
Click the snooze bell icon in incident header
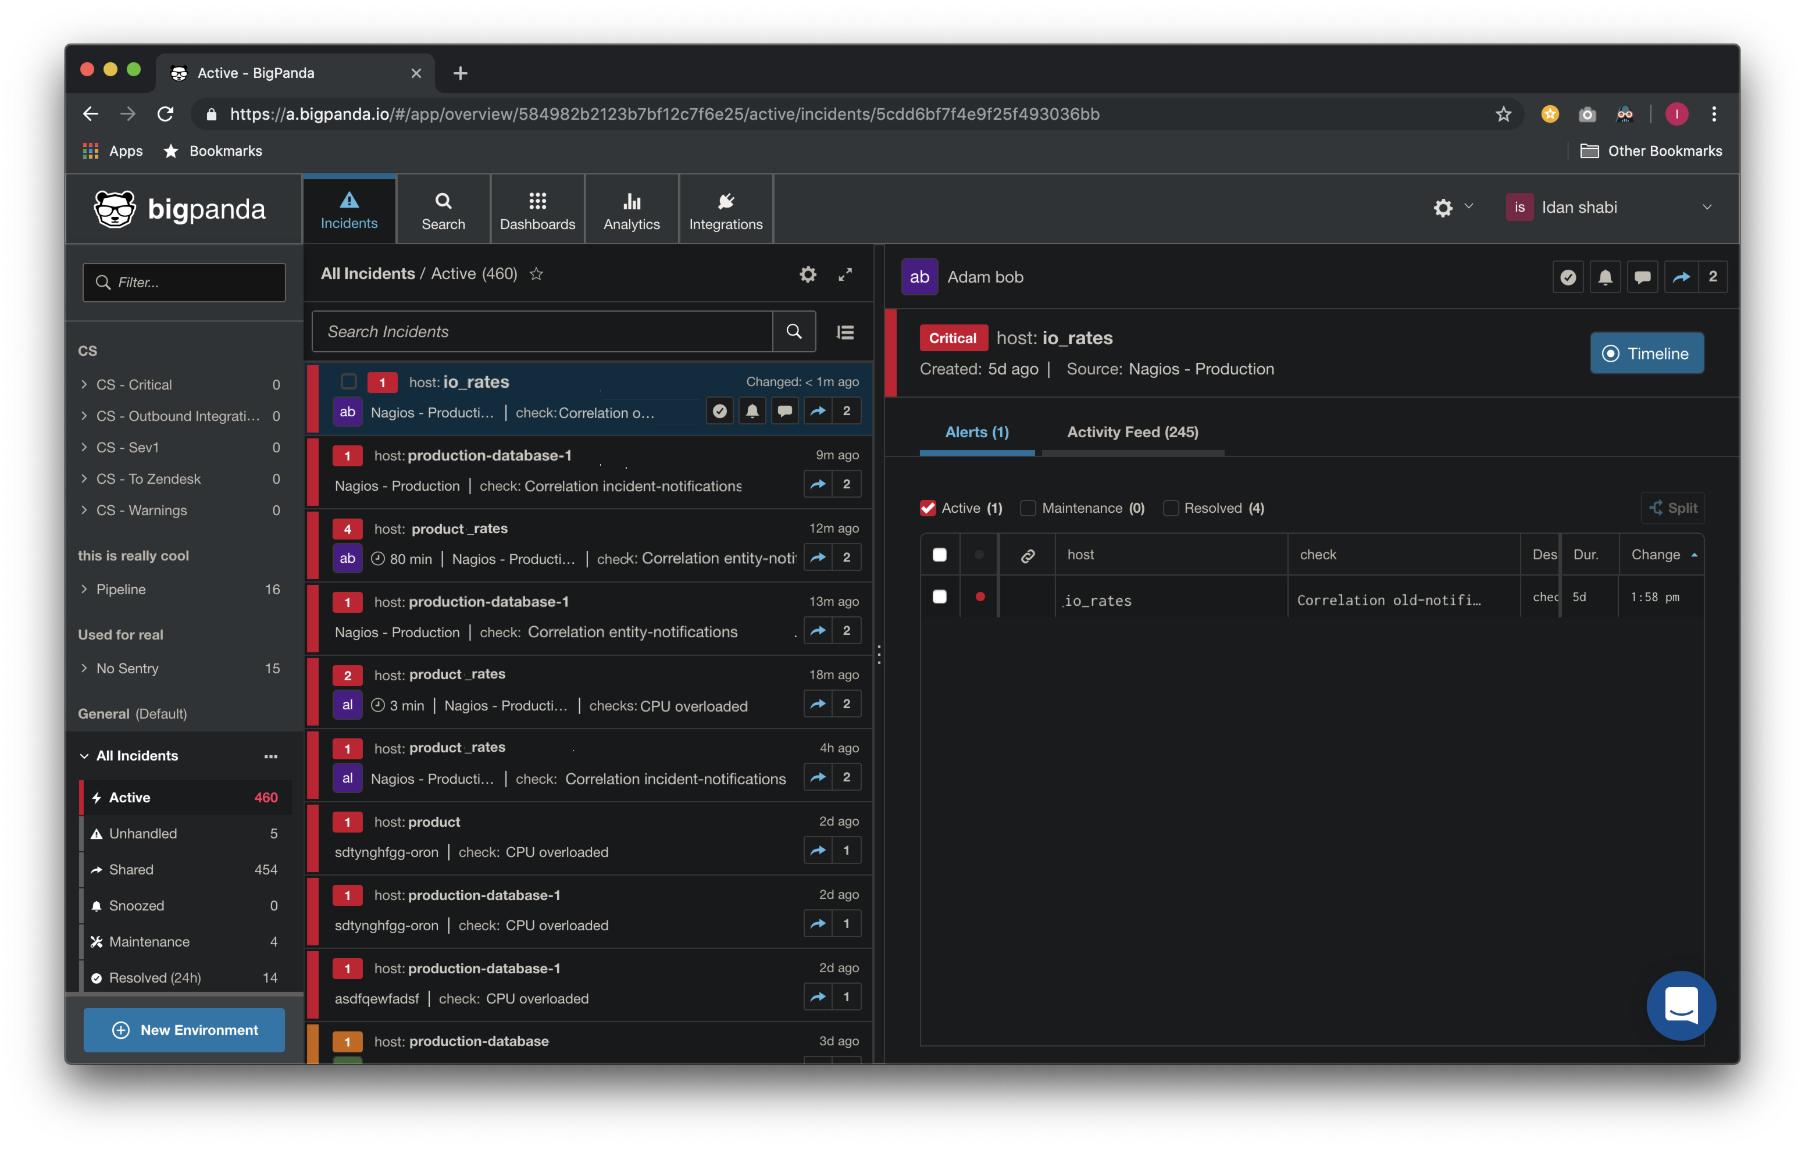click(1605, 277)
